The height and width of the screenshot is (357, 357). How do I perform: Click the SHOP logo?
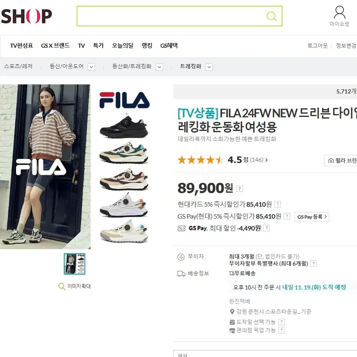26,16
